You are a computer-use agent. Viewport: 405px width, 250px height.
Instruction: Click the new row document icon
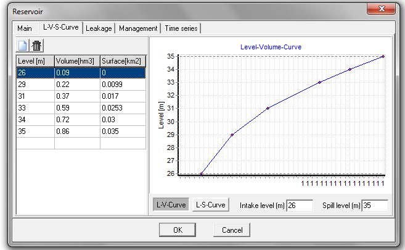click(x=22, y=46)
